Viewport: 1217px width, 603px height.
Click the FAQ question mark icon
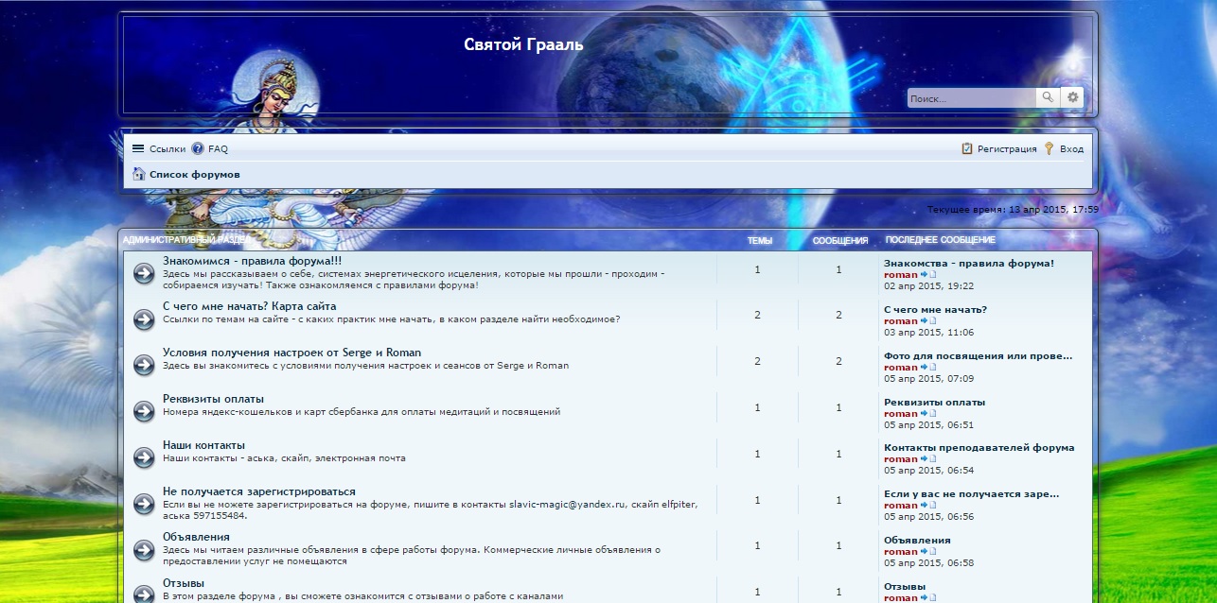tap(198, 148)
